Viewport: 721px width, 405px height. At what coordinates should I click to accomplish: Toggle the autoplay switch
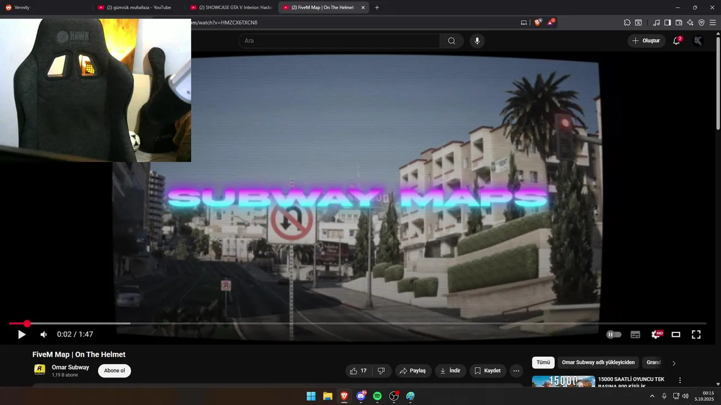(x=614, y=334)
